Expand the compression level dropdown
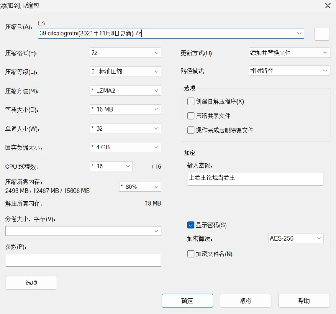 (125, 71)
